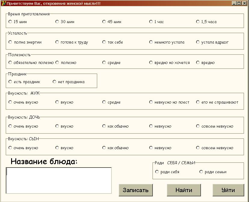The height and width of the screenshot is (202, 249).
Task: Minimize the window
Action: pyautogui.click(x=234, y=3)
